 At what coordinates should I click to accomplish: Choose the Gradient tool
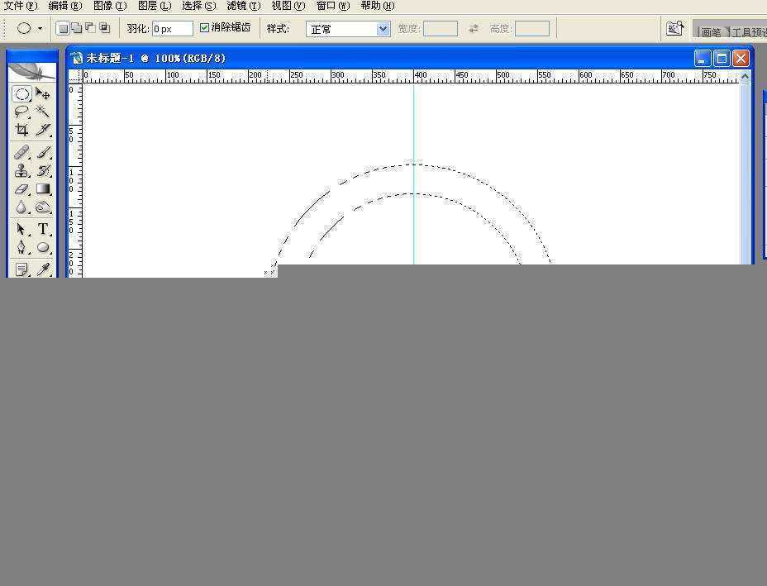42,188
